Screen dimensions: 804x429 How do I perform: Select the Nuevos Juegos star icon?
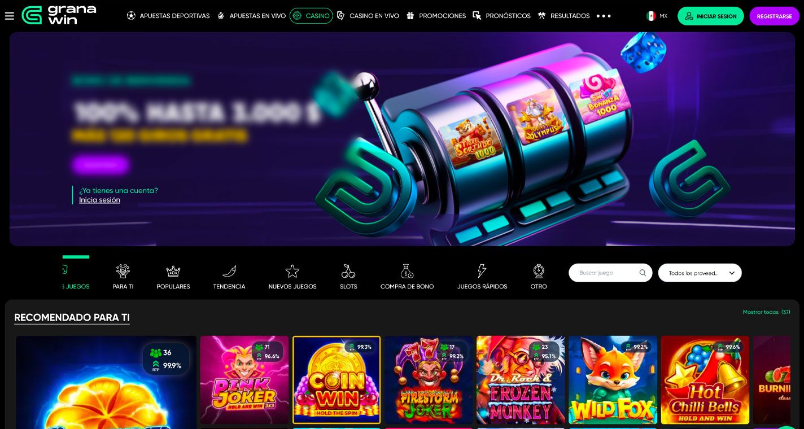292,272
